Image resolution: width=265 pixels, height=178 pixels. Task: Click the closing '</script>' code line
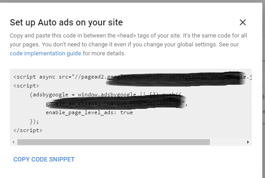pyautogui.click(x=28, y=130)
